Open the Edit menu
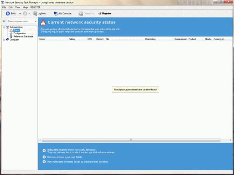This screenshot has height=175, width=234. point(11,7)
